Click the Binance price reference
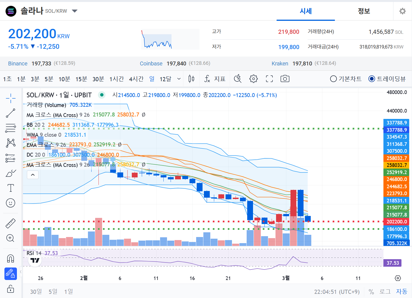The image size is (412, 298). [x=42, y=63]
